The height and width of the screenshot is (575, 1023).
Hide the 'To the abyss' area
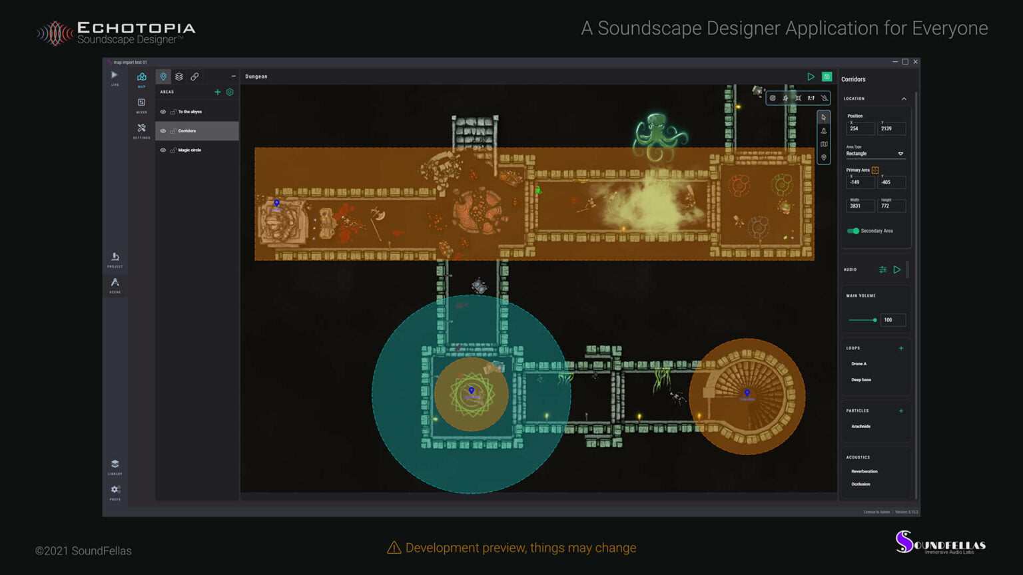tap(163, 111)
